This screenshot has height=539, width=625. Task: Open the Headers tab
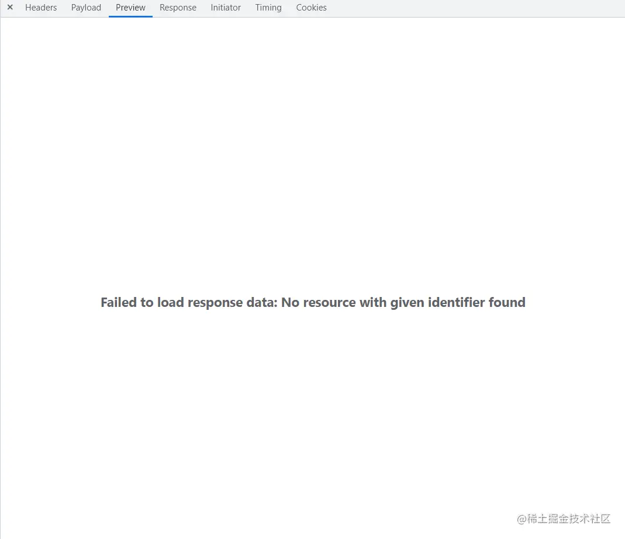pyautogui.click(x=41, y=8)
